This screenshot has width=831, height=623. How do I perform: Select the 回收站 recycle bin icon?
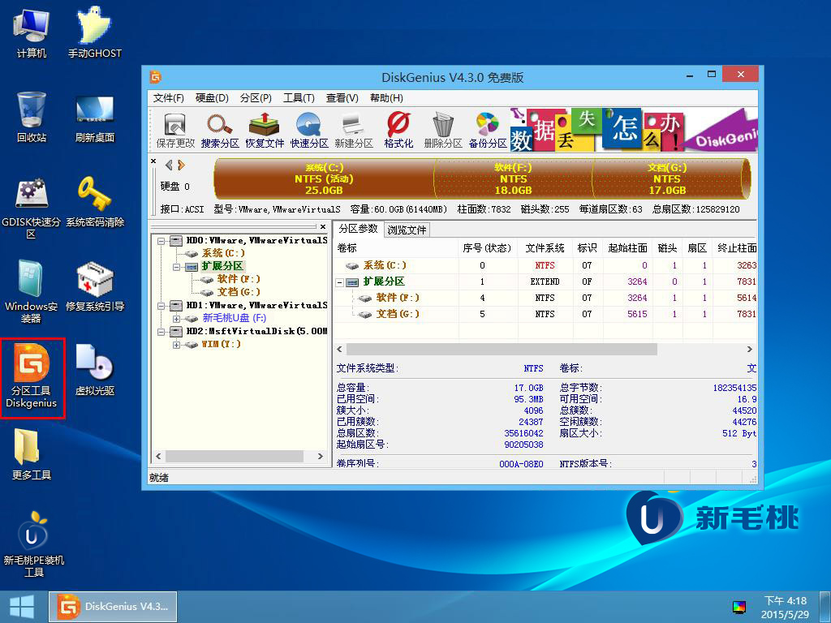coord(32,118)
